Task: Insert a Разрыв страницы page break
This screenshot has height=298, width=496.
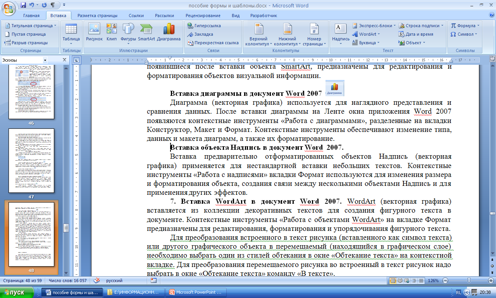Action: pyautogui.click(x=26, y=43)
